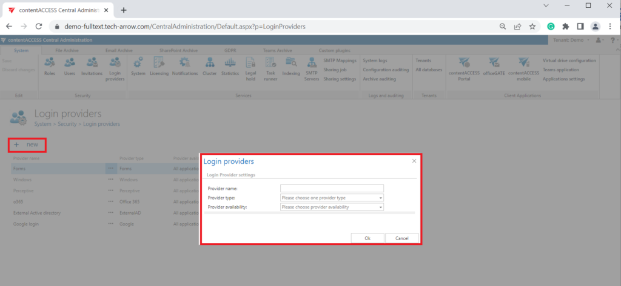Open Chrome profile avatar icon
This screenshot has width=621, height=286.
[596, 27]
